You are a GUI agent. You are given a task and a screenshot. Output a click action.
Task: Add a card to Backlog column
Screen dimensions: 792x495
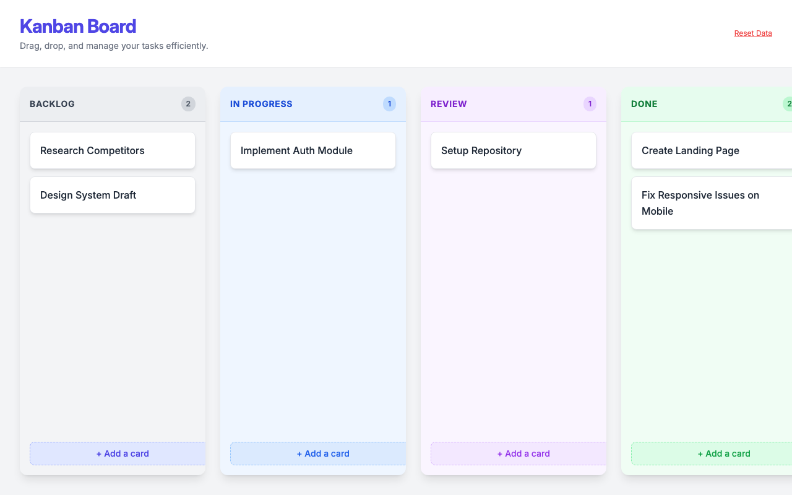click(x=118, y=454)
